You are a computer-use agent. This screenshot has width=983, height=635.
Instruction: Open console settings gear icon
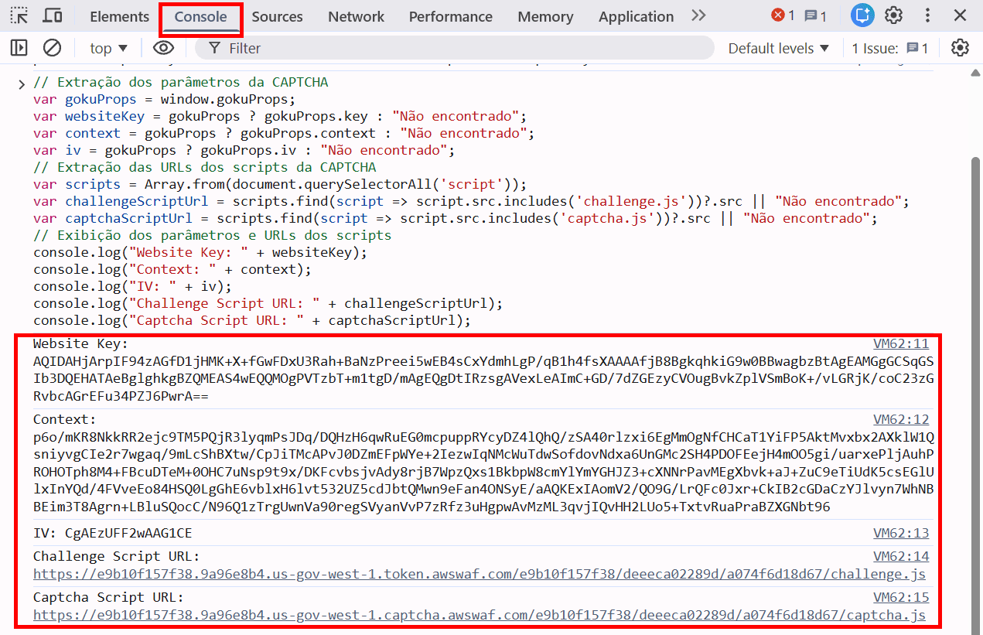[x=960, y=48]
